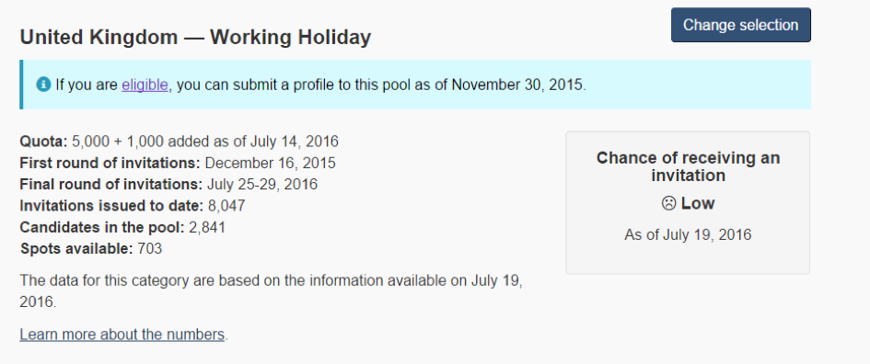Click the data for this category paragraph
The width and height of the screenshot is (870, 364).
(272, 290)
